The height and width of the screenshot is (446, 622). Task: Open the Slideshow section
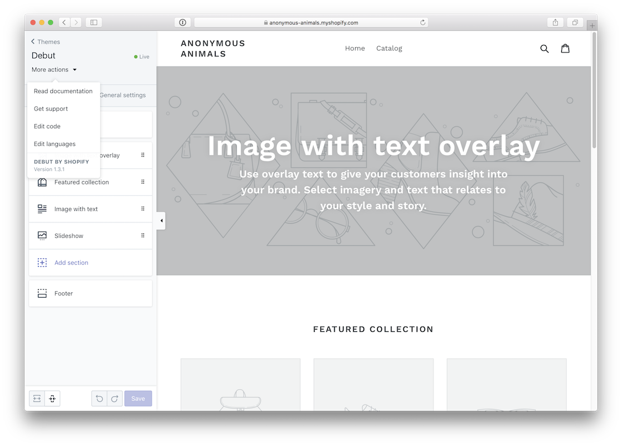[90, 236]
